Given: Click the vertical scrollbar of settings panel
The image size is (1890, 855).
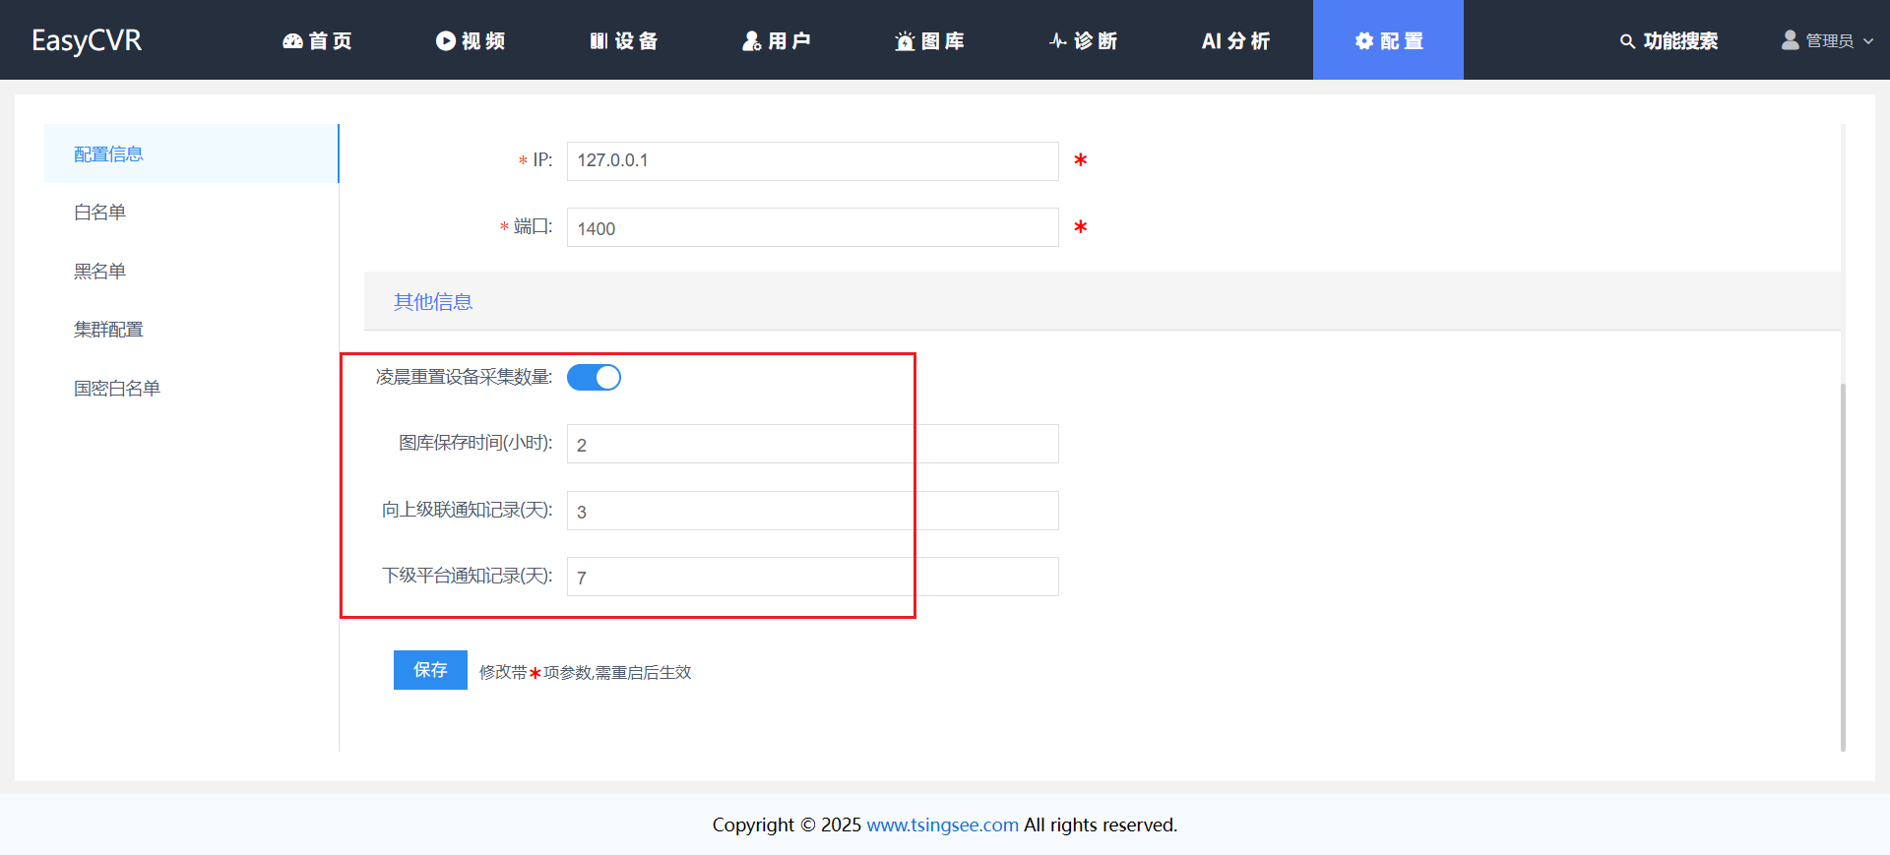Looking at the screenshot, I should (1843, 567).
